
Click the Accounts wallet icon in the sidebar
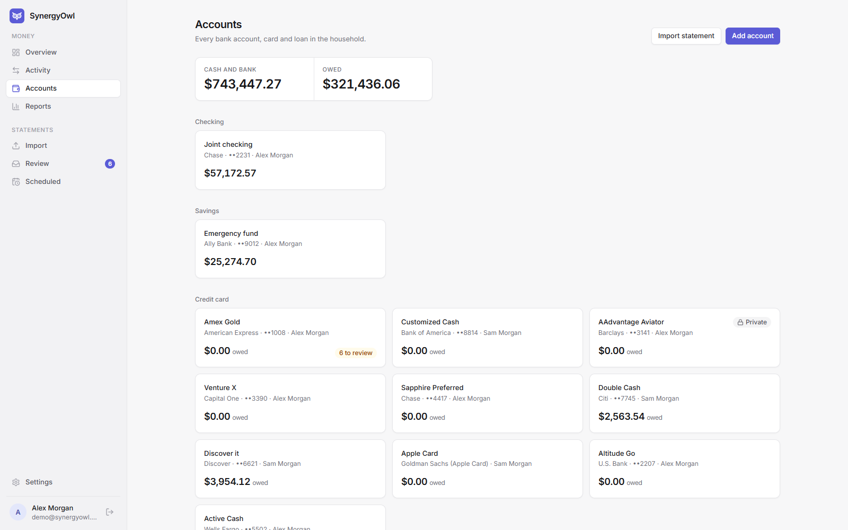point(16,89)
